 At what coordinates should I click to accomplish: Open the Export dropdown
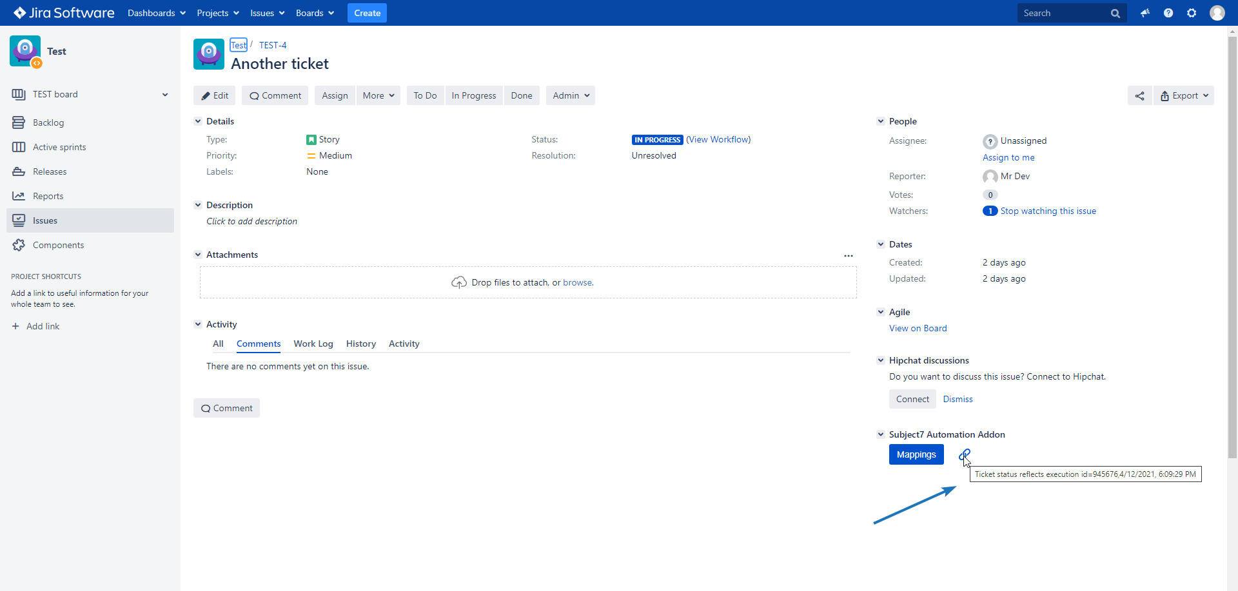1184,95
